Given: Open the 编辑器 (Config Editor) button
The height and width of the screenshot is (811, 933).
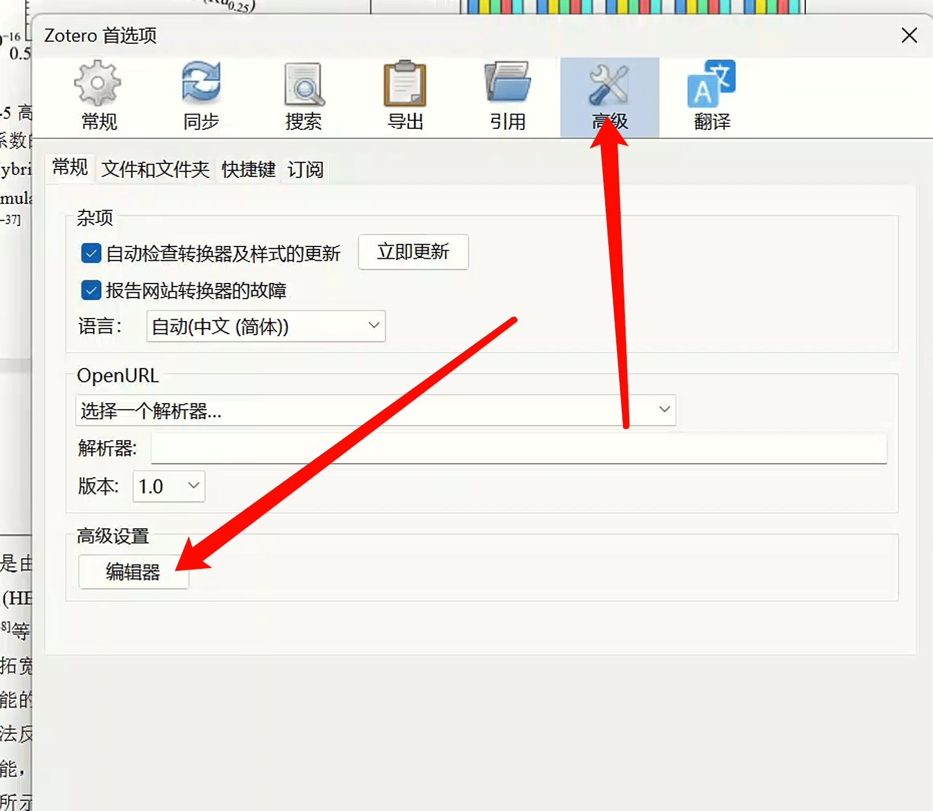Looking at the screenshot, I should pyautogui.click(x=132, y=572).
